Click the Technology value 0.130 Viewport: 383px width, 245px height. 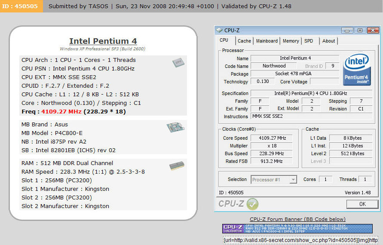click(x=263, y=81)
